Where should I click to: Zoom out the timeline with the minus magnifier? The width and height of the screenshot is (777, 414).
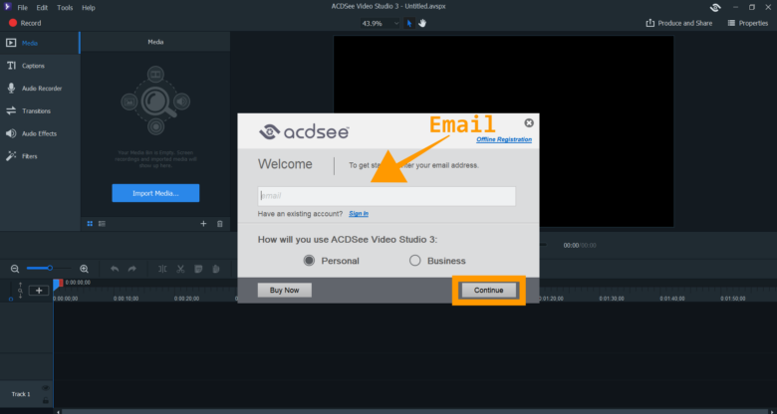(x=15, y=269)
